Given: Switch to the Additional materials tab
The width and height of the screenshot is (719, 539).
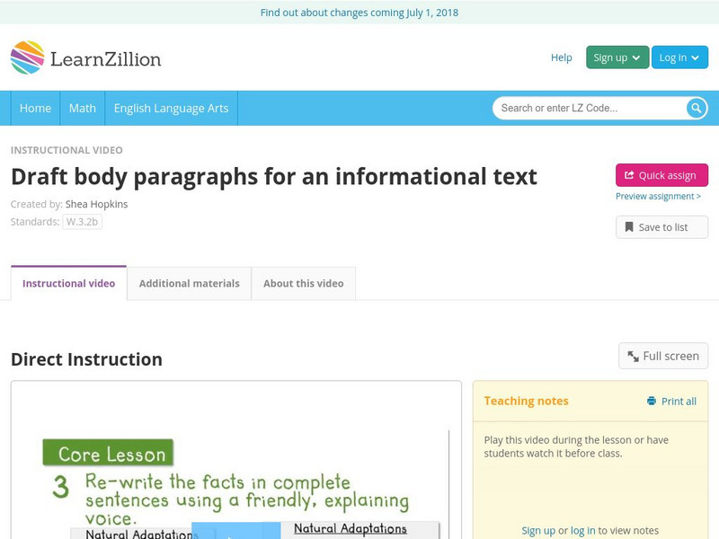Looking at the screenshot, I should pos(190,283).
